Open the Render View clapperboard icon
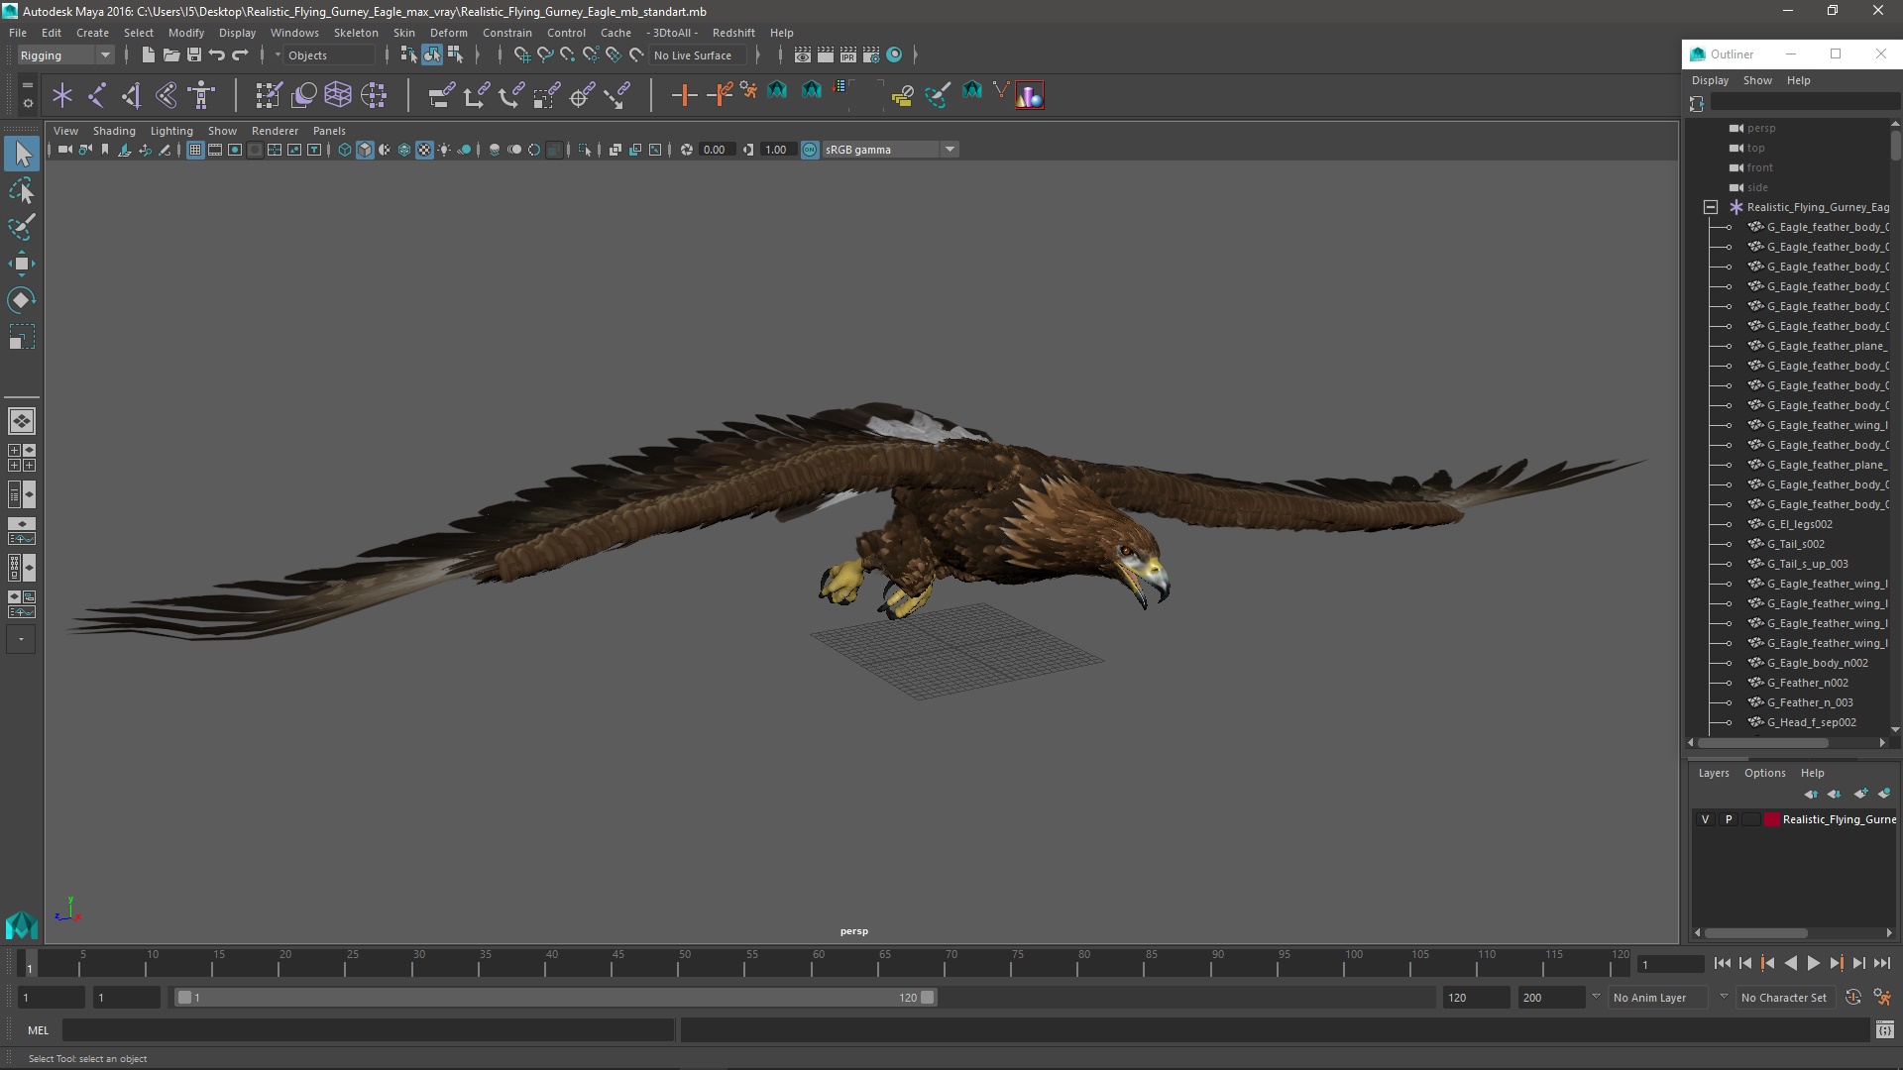Screen dimensions: 1903x1070 802,54
